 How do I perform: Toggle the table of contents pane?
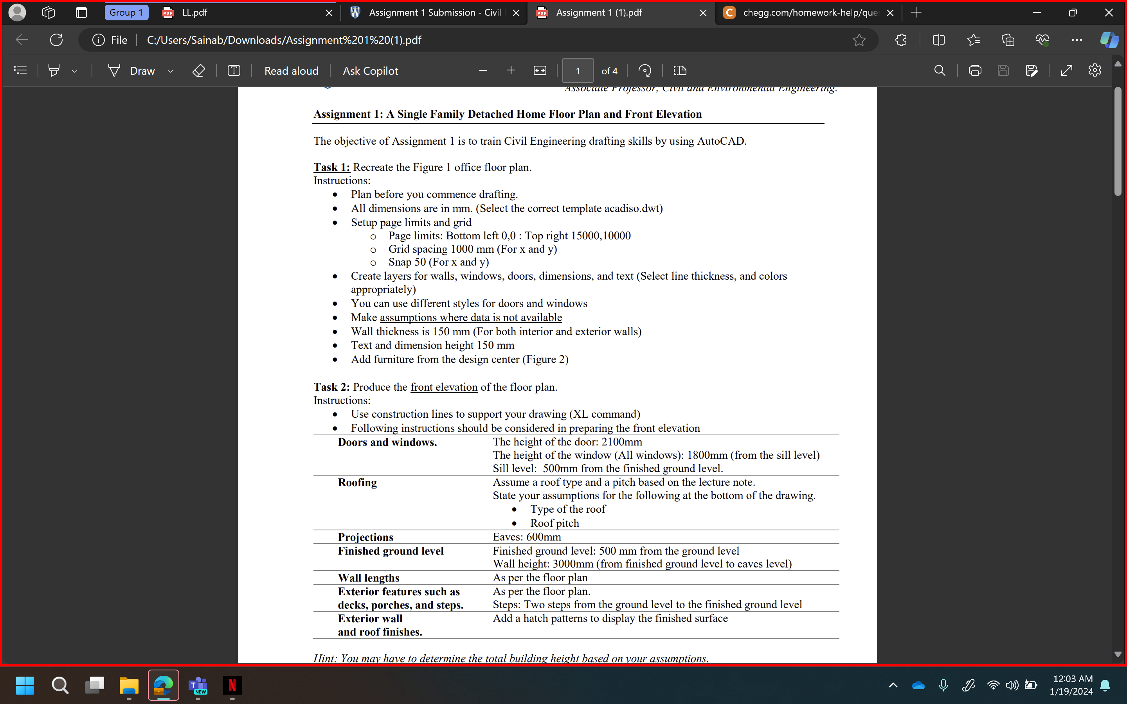pos(20,70)
